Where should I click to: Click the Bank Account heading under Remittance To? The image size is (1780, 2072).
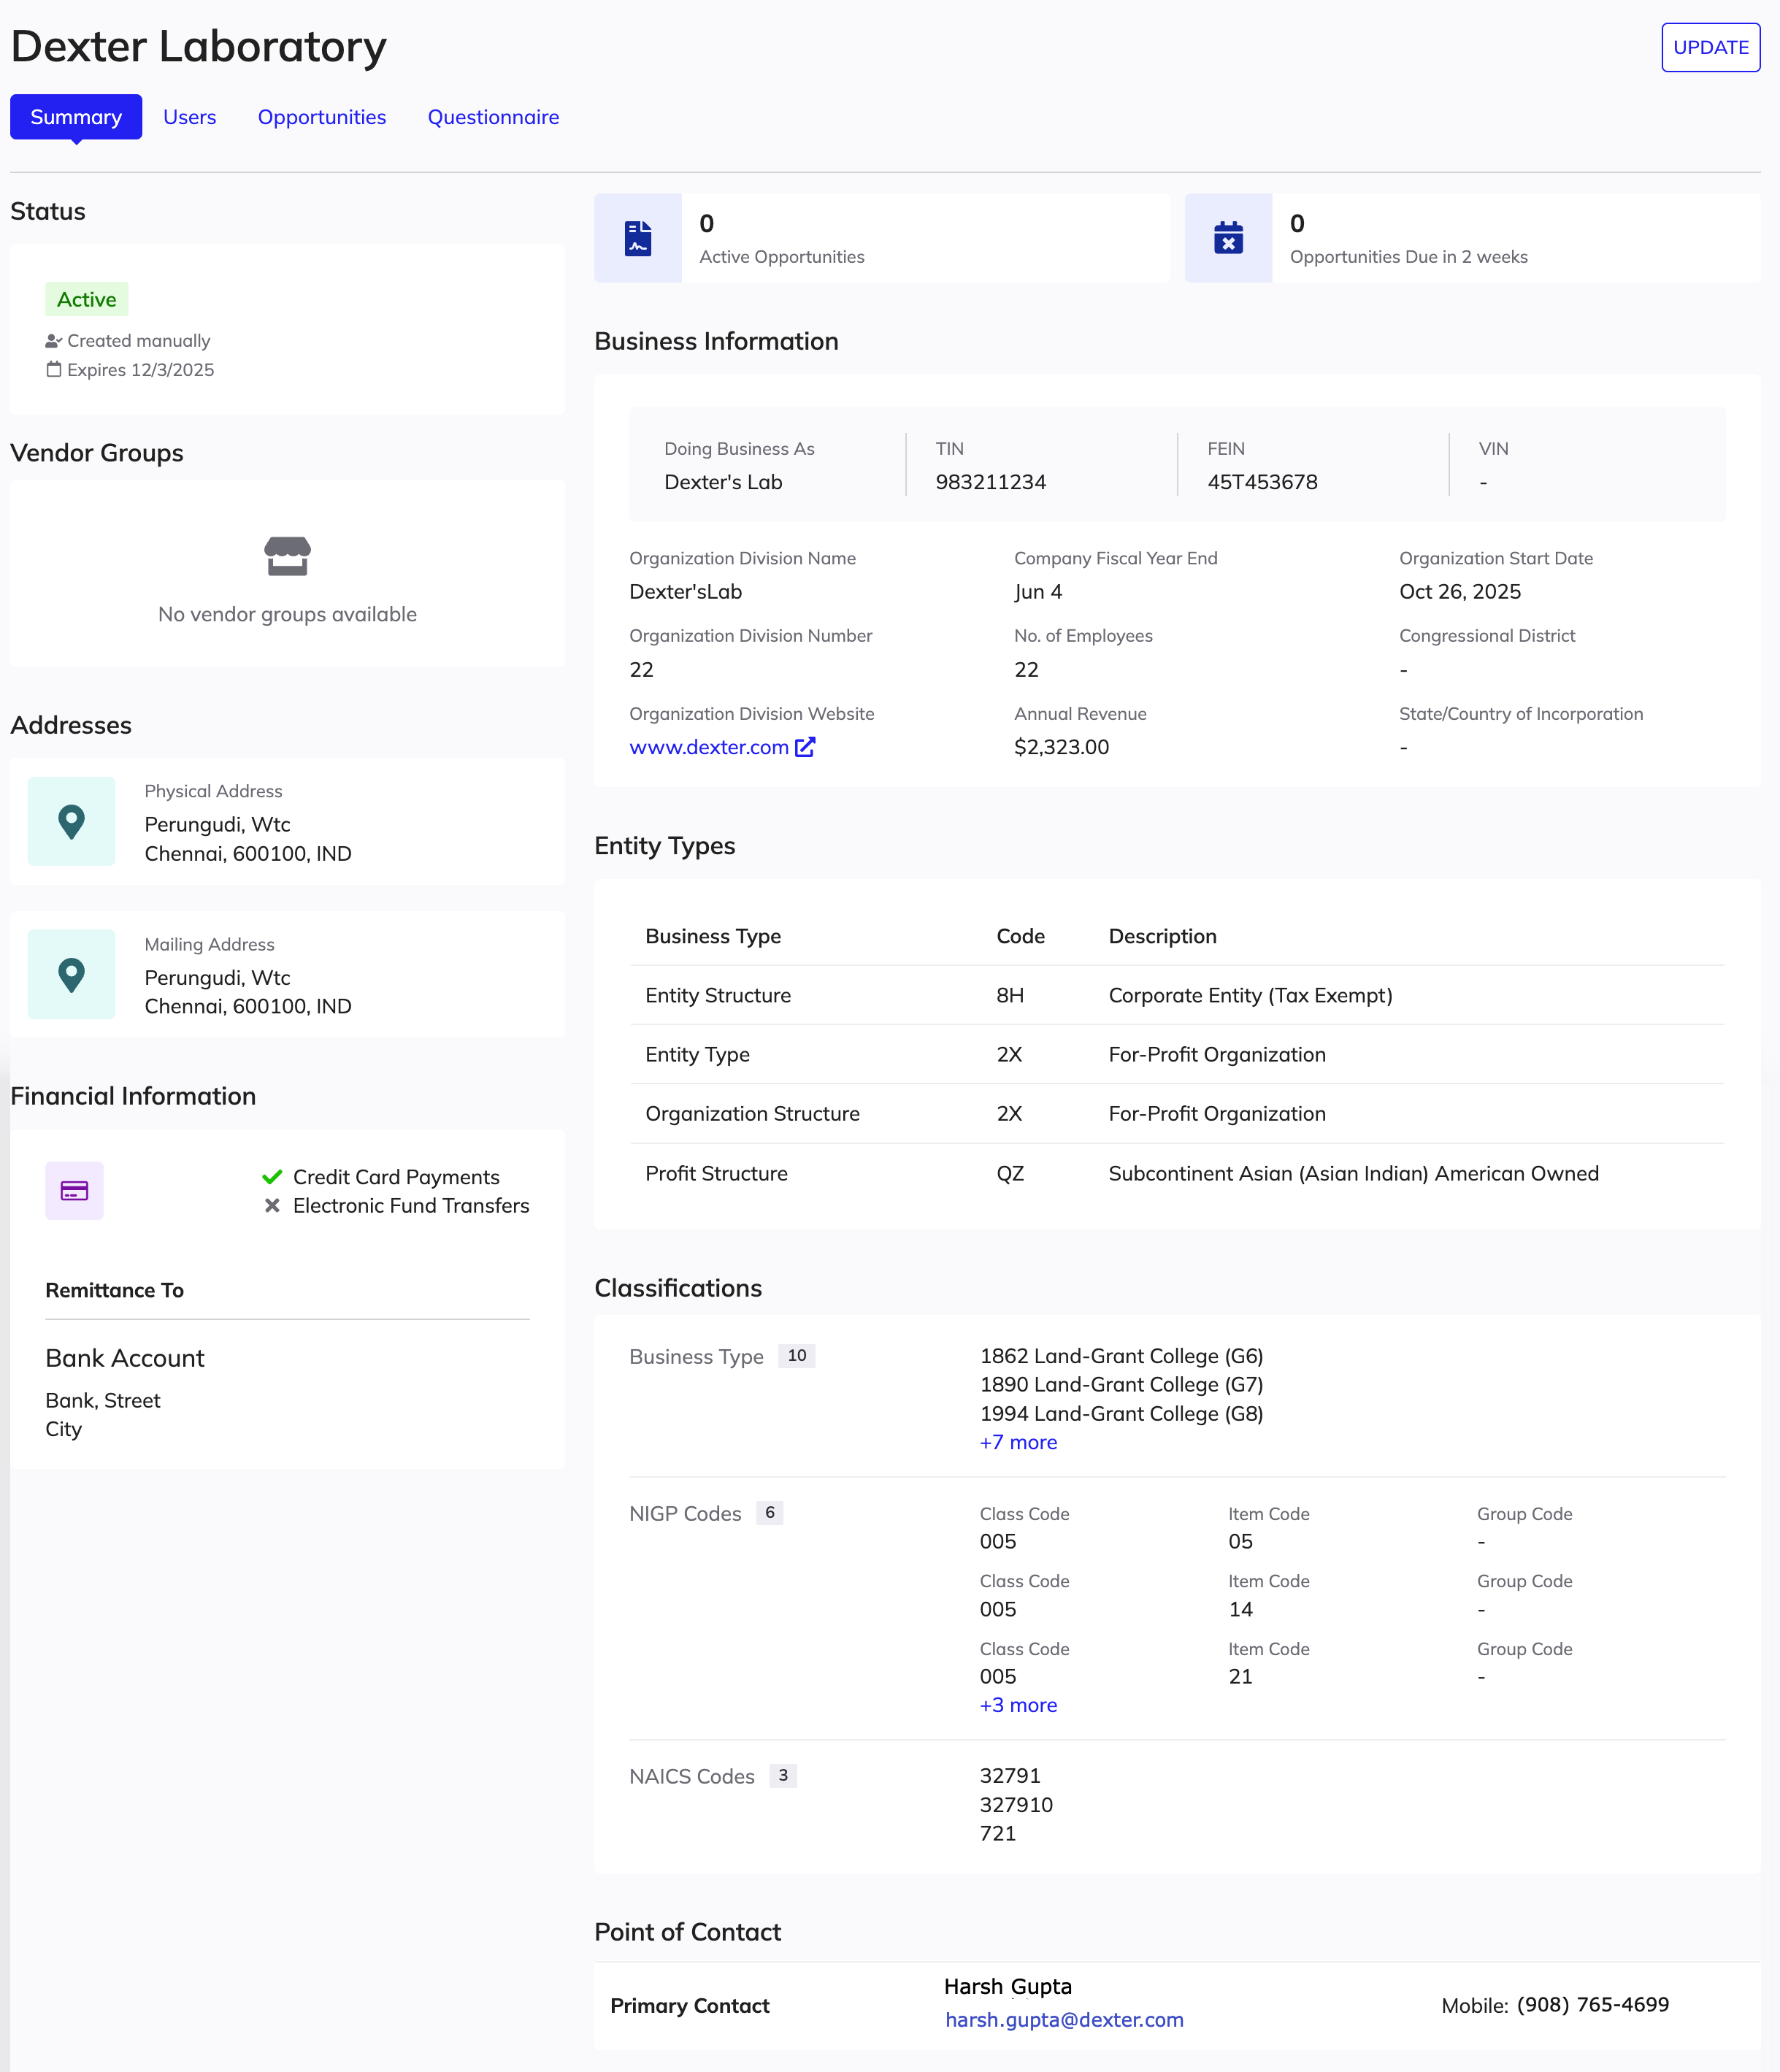125,1358
